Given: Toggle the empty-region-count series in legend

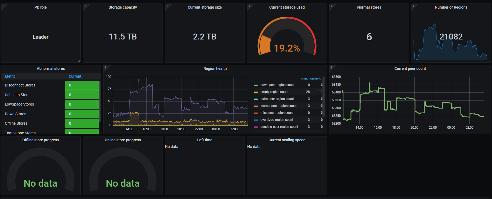Looking at the screenshot, I should (x=274, y=92).
